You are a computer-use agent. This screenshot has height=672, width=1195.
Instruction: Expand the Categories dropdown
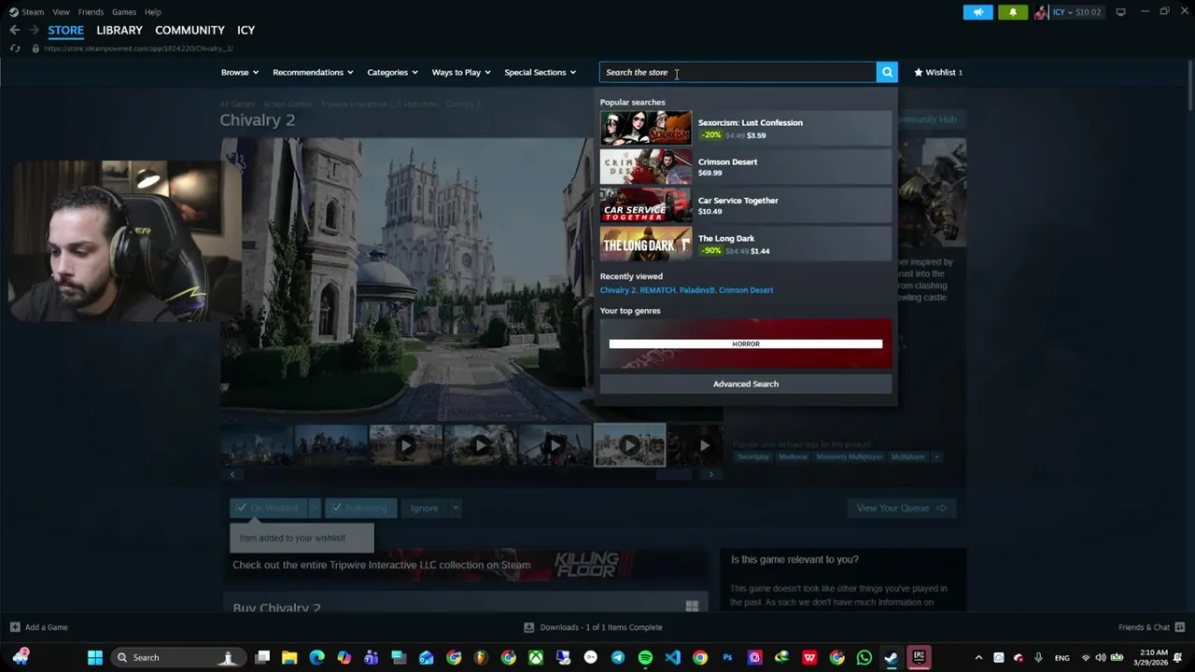point(392,72)
